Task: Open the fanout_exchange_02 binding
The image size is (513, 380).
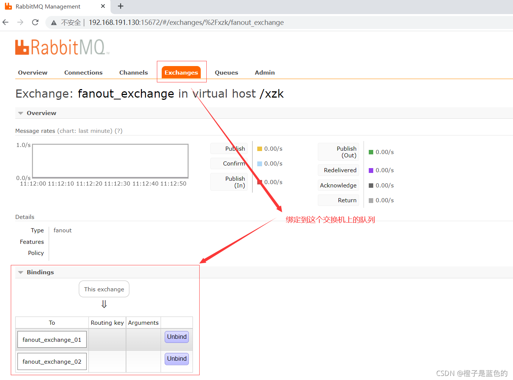Action: click(52, 361)
